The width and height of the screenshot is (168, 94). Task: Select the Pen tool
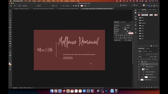(10, 46)
